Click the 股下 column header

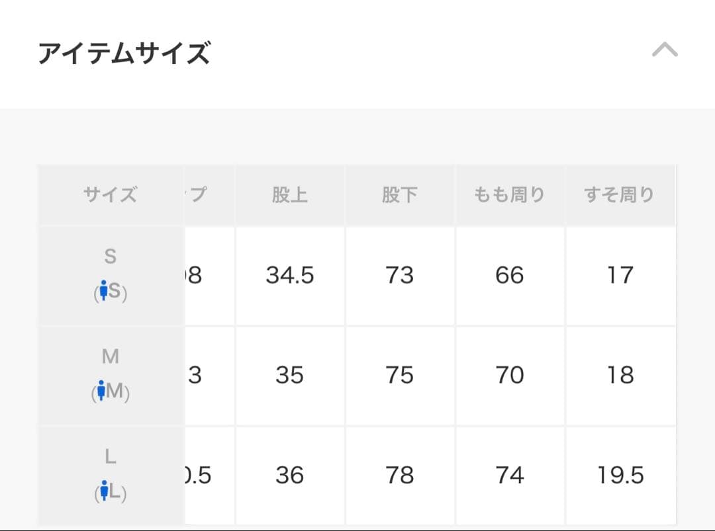point(400,194)
